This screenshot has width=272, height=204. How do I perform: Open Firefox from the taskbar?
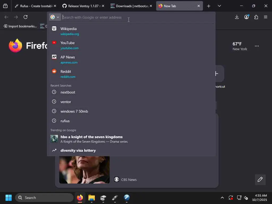(x=80, y=198)
